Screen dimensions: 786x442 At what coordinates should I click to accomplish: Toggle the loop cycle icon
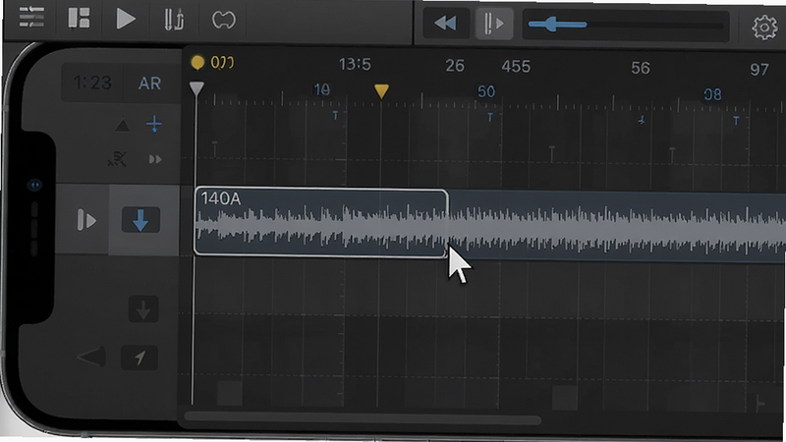click(224, 20)
